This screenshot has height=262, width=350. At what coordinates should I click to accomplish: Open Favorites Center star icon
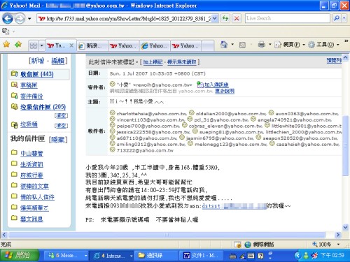(6, 44)
